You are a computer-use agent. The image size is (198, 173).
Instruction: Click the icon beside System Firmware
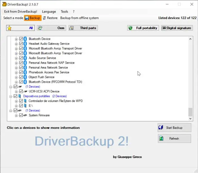(x=25, y=115)
